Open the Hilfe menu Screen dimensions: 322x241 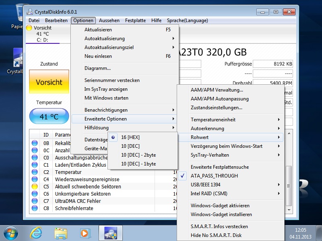(157, 20)
